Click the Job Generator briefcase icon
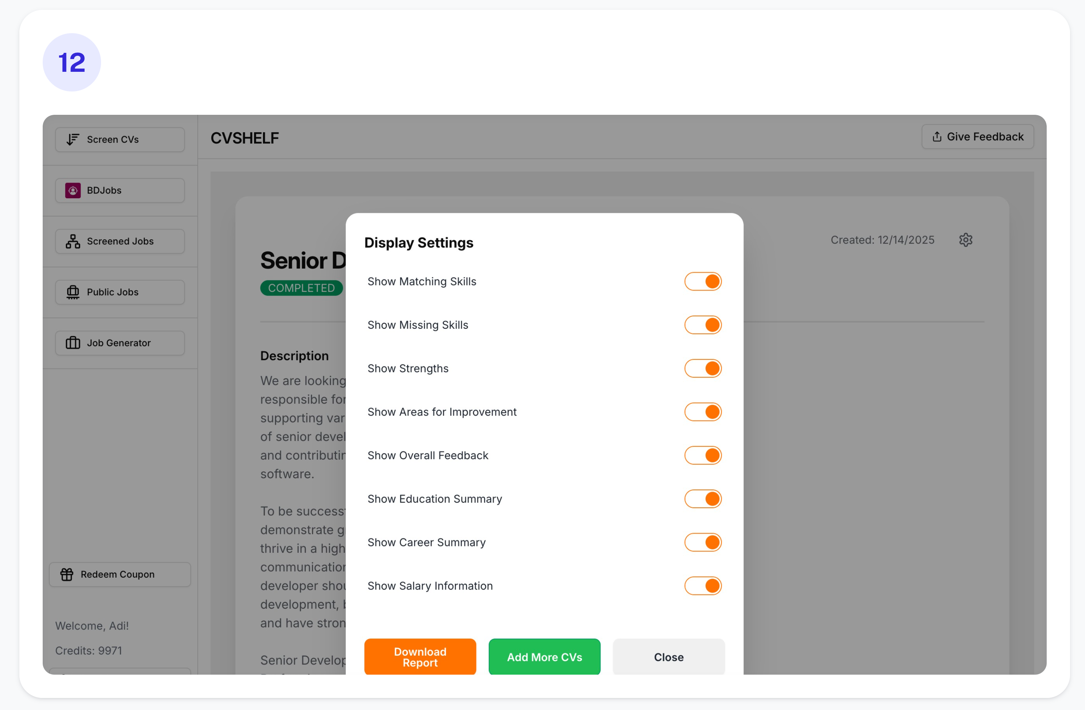This screenshot has width=1085, height=710. pos(73,343)
